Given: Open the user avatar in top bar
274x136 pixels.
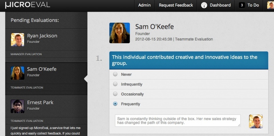Looking at the screenshot, I should pyautogui.click(x=270, y=5).
